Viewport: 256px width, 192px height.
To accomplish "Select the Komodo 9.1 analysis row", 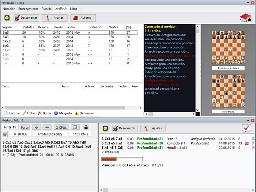I will pos(178,143).
